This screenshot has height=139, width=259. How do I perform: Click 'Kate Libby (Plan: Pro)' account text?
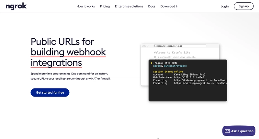[190, 75]
